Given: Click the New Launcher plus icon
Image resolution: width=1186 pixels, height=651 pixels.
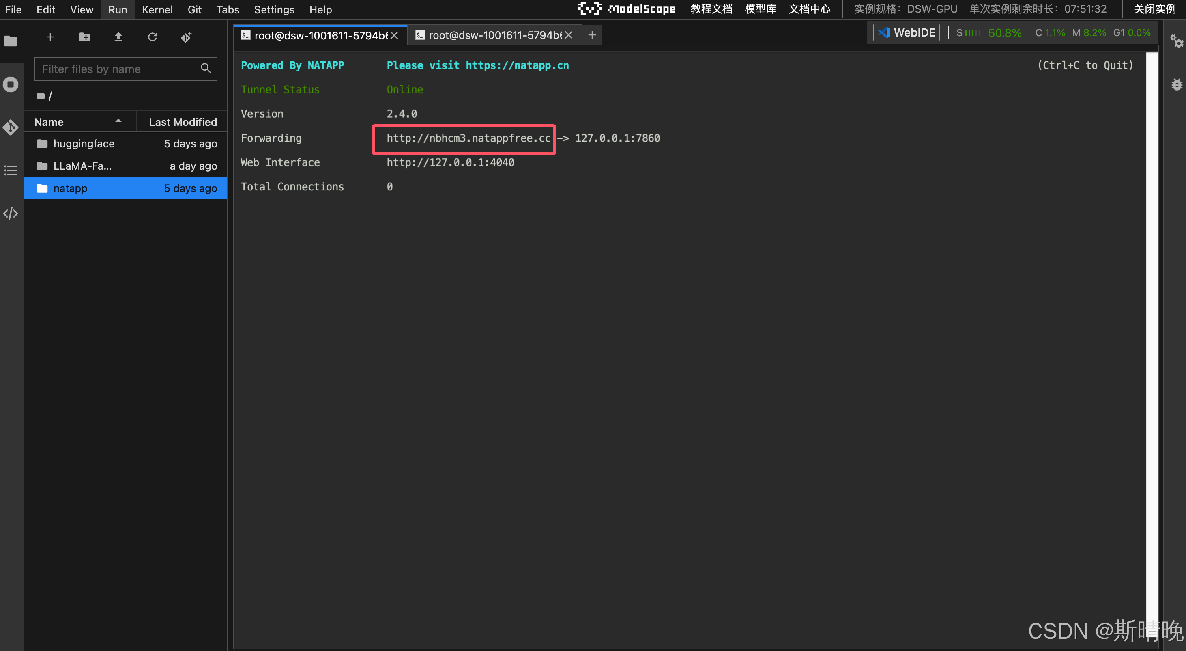Looking at the screenshot, I should tap(50, 37).
